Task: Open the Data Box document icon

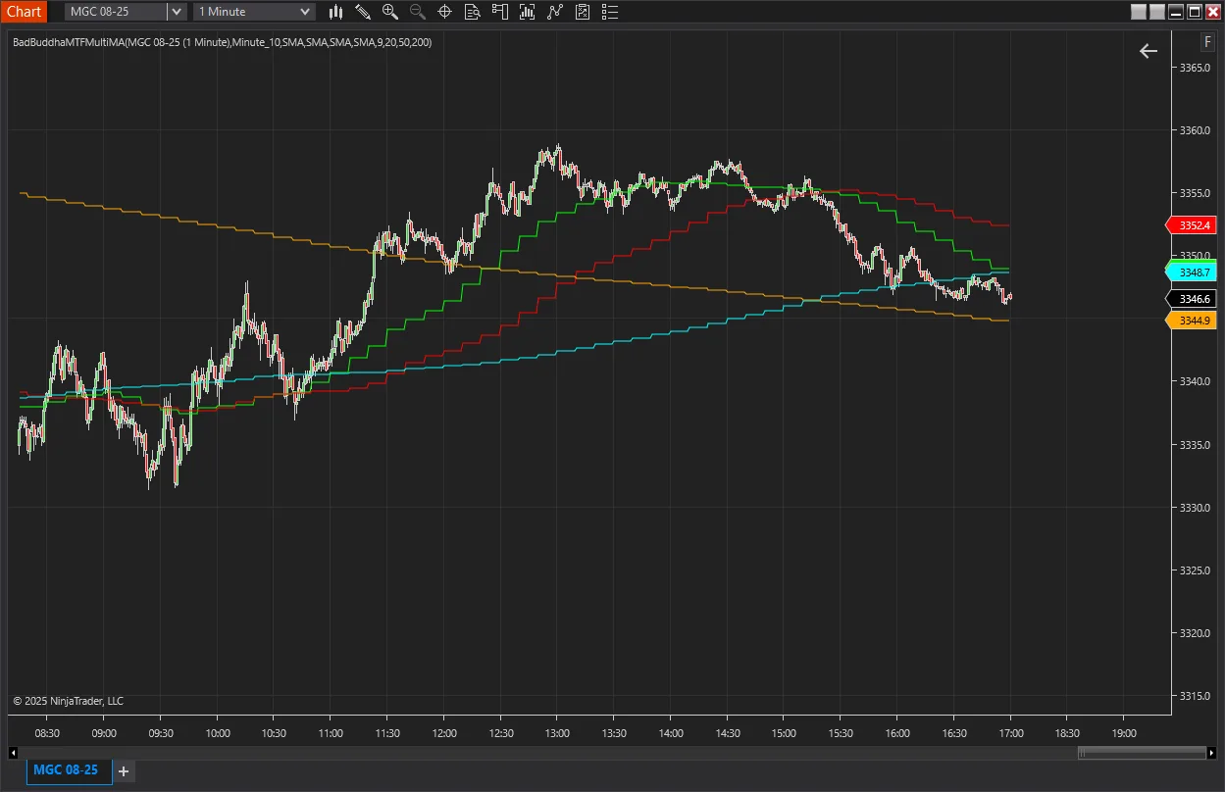Action: click(x=472, y=12)
